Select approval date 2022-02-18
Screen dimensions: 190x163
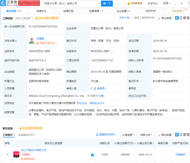point(160,51)
